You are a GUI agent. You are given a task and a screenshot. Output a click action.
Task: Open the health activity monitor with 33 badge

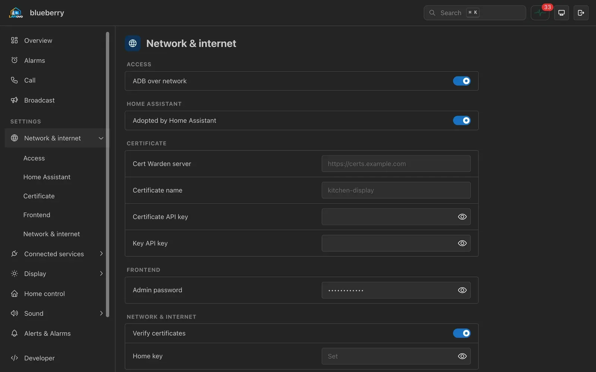[540, 13]
